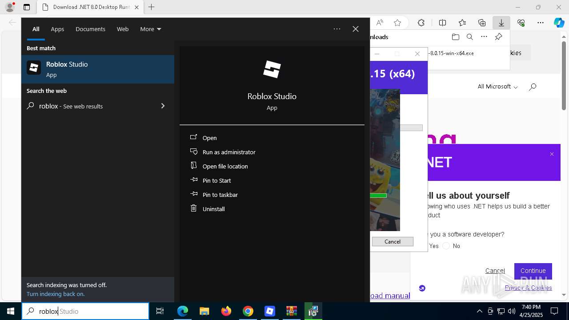This screenshot has height=320, width=569.
Task: Expand the More filter dropdown
Action: [150, 29]
